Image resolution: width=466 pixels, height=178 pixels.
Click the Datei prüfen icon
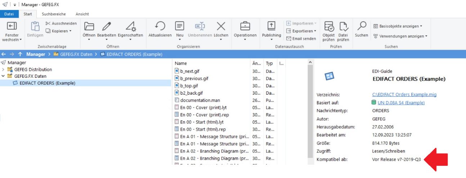point(343,26)
